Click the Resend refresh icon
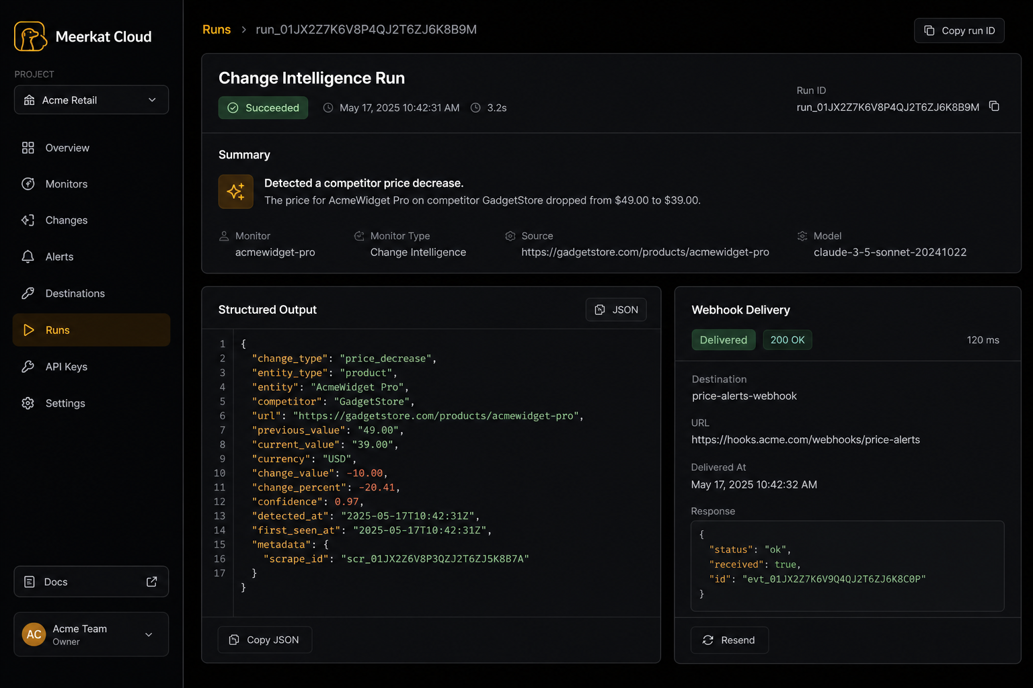 pos(708,640)
